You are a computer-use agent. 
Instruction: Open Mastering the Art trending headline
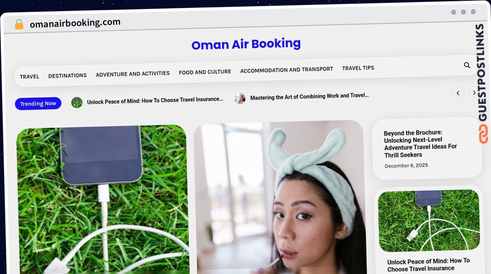(309, 97)
